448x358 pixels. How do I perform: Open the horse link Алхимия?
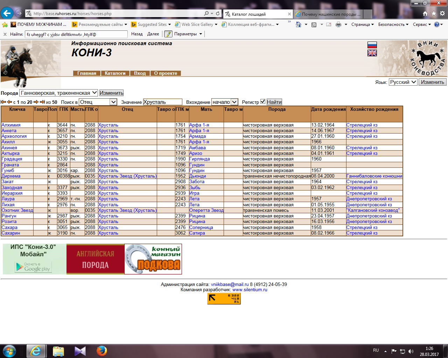pyautogui.click(x=11, y=125)
